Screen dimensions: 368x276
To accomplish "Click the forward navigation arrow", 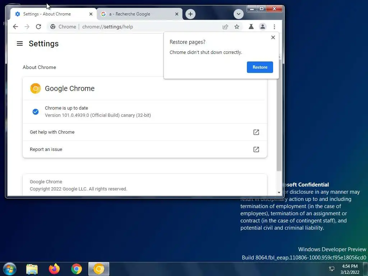I will 27,27.
